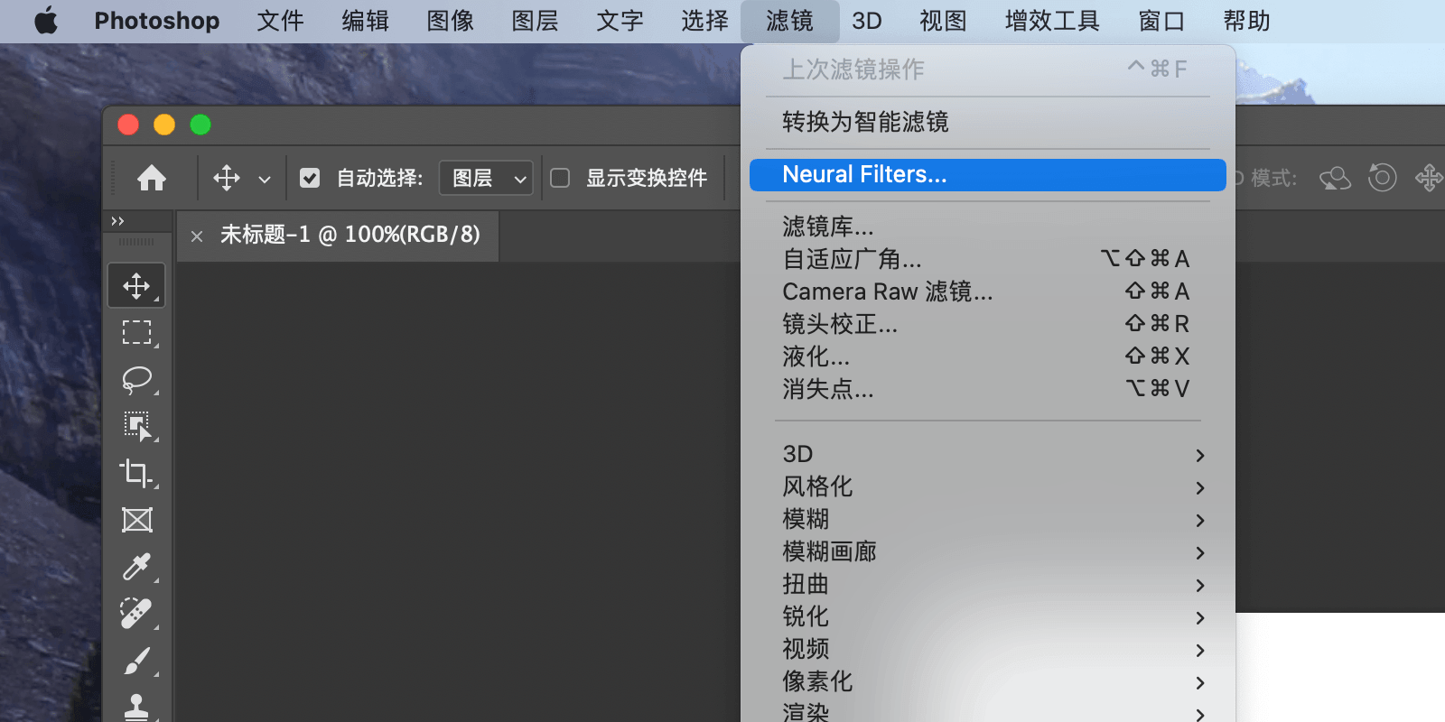Click the green fullscreen window button
1445x722 pixels.
200,125
